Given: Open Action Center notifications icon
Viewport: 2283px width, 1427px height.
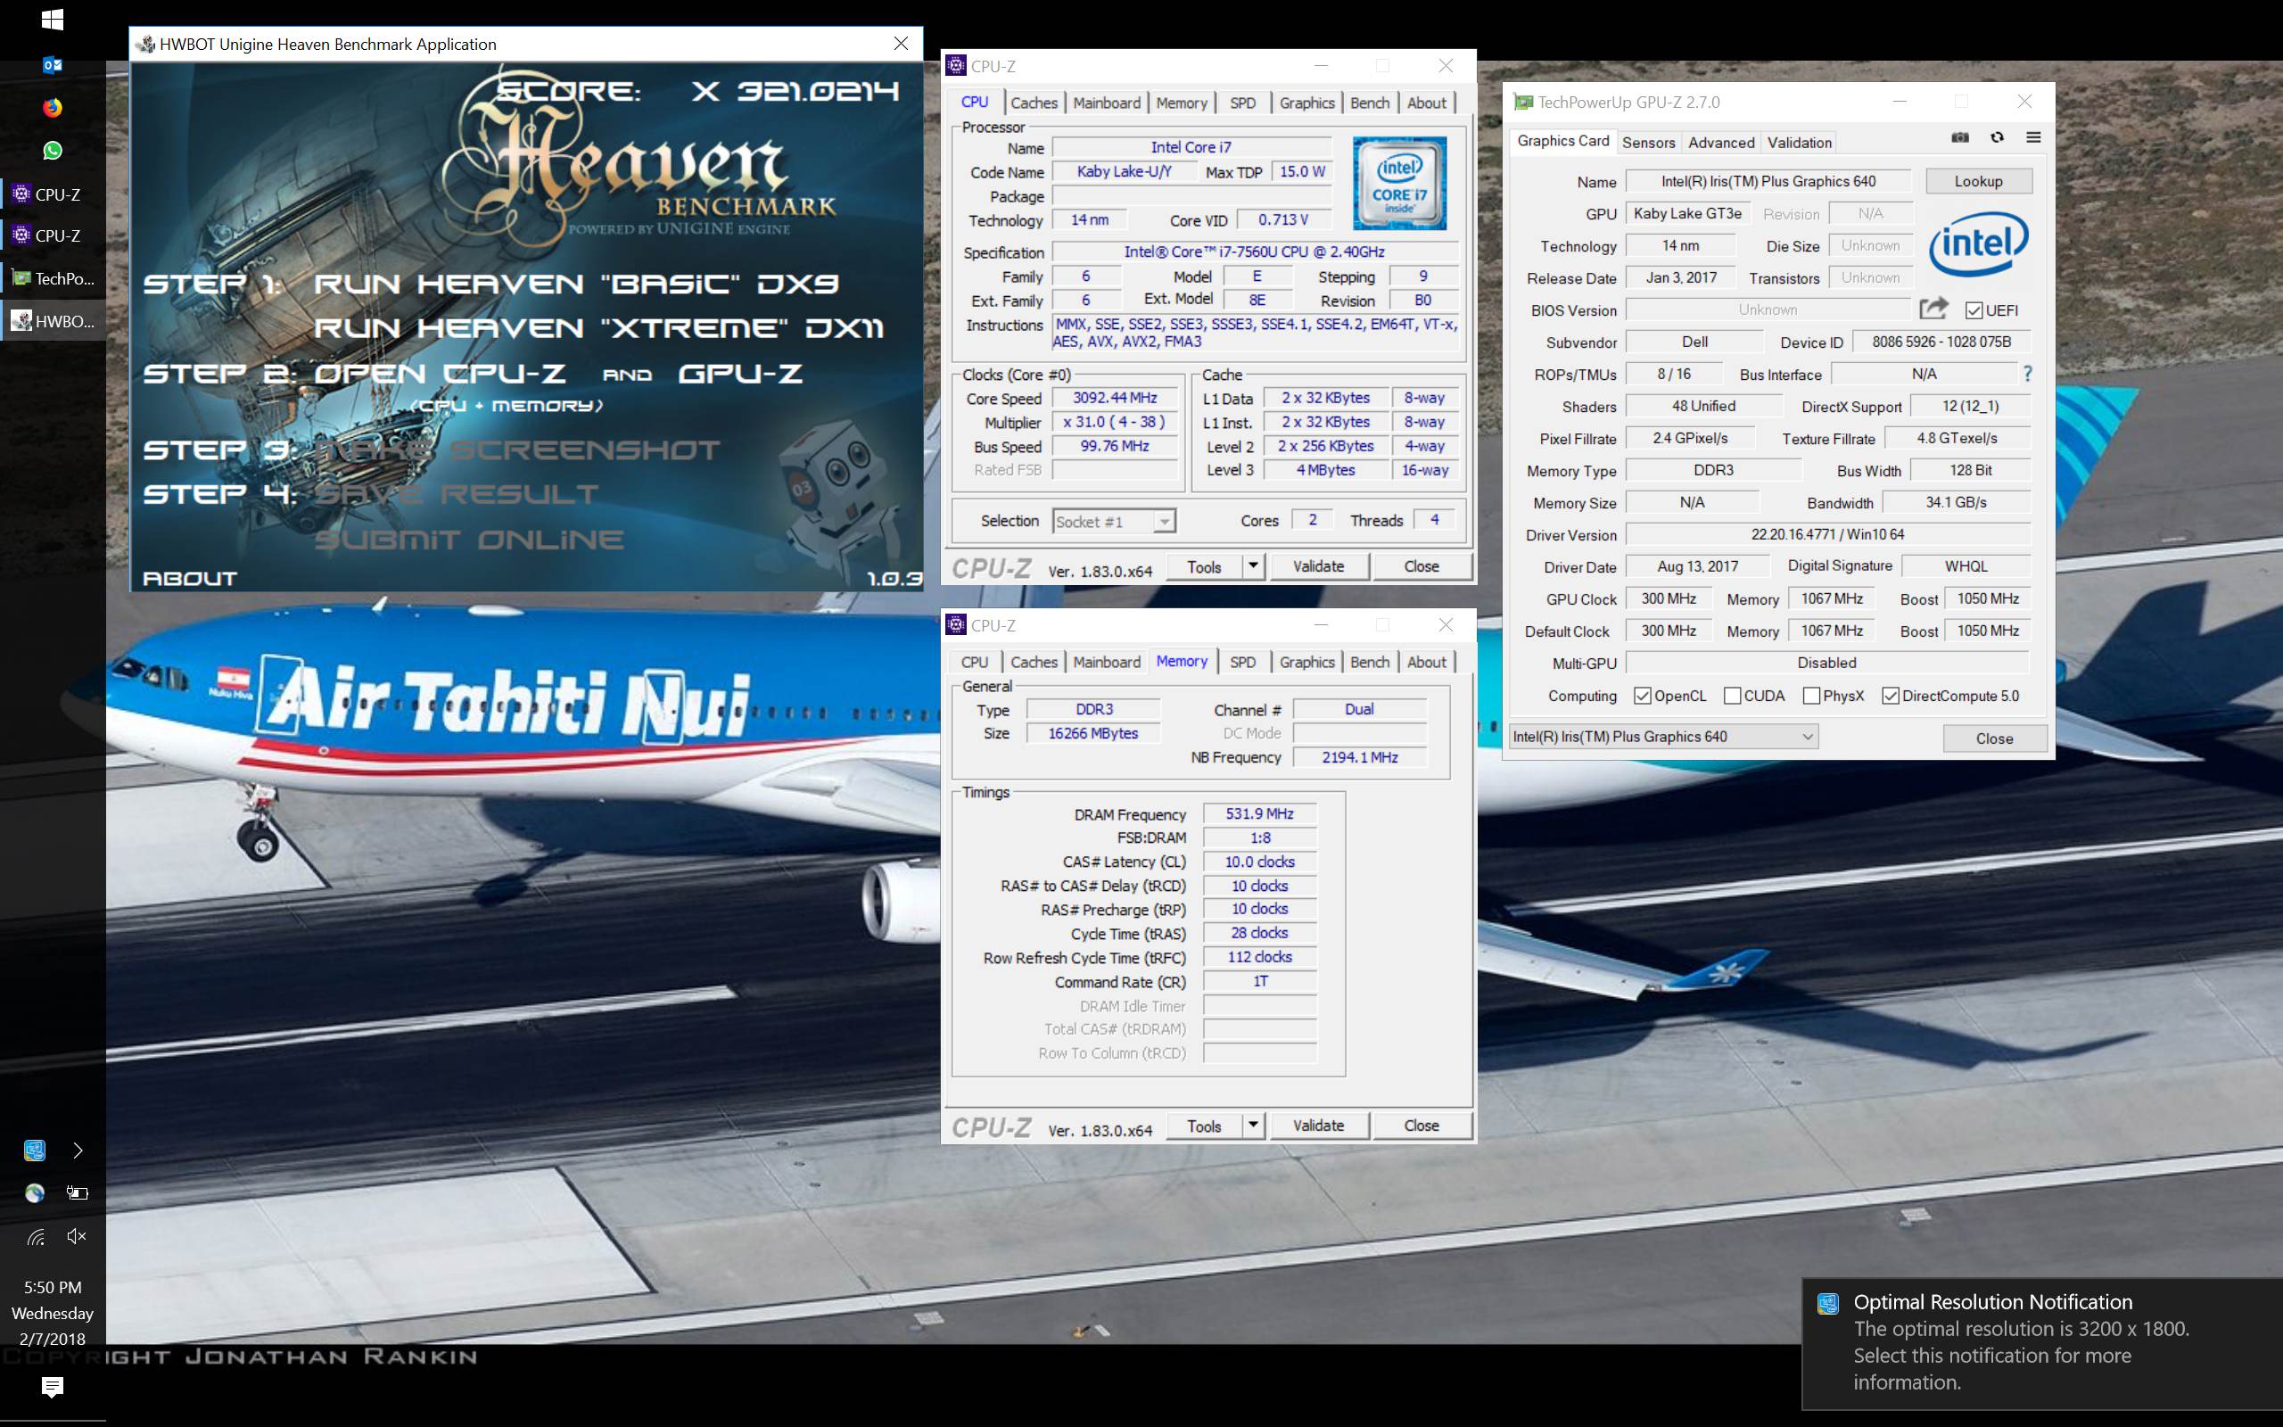Looking at the screenshot, I should coord(53,1386).
